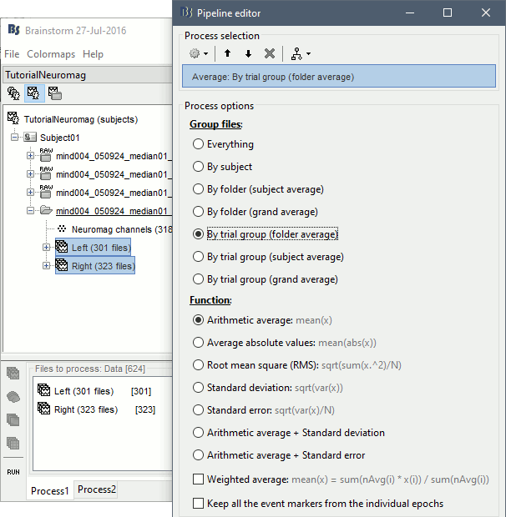Image resolution: width=506 pixels, height=517 pixels.
Task: Enable the Weighted average checkbox
Action: tap(198, 479)
